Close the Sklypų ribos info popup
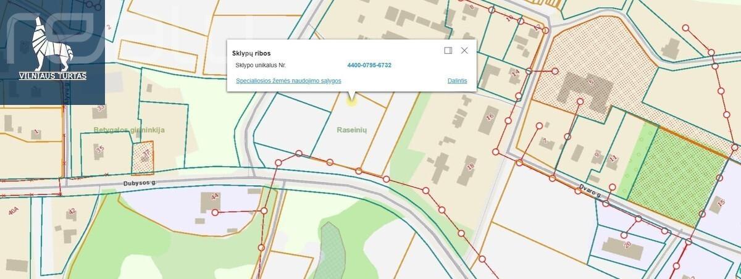Image resolution: width=741 pixels, height=279 pixels. pos(464,51)
